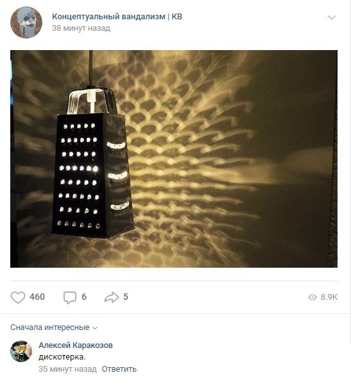Click the eye views icon
Image resolution: width=351 pixels, height=382 pixels.
[312, 297]
